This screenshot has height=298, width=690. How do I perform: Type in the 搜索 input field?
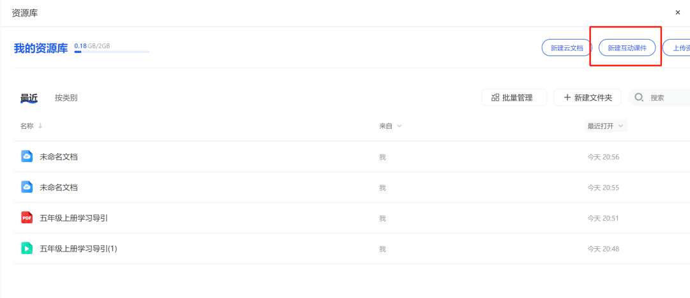click(668, 98)
